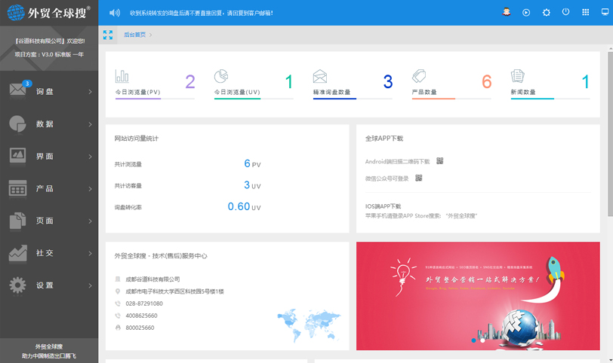The image size is (613, 363).
Task: Click the monitor display icon
Action: [x=605, y=13]
